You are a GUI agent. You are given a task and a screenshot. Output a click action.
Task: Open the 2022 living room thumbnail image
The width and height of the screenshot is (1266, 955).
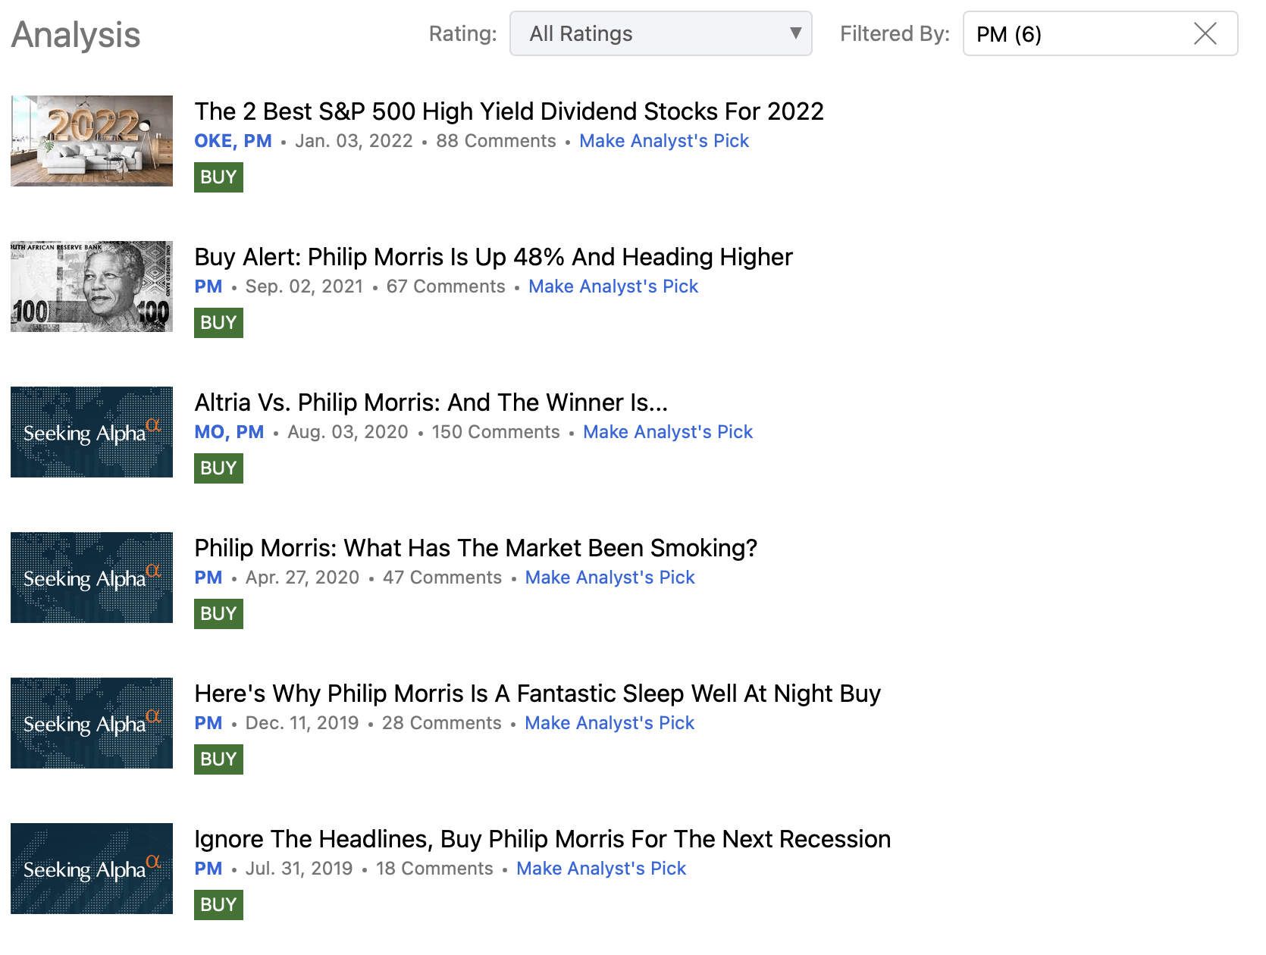pyautogui.click(x=91, y=140)
